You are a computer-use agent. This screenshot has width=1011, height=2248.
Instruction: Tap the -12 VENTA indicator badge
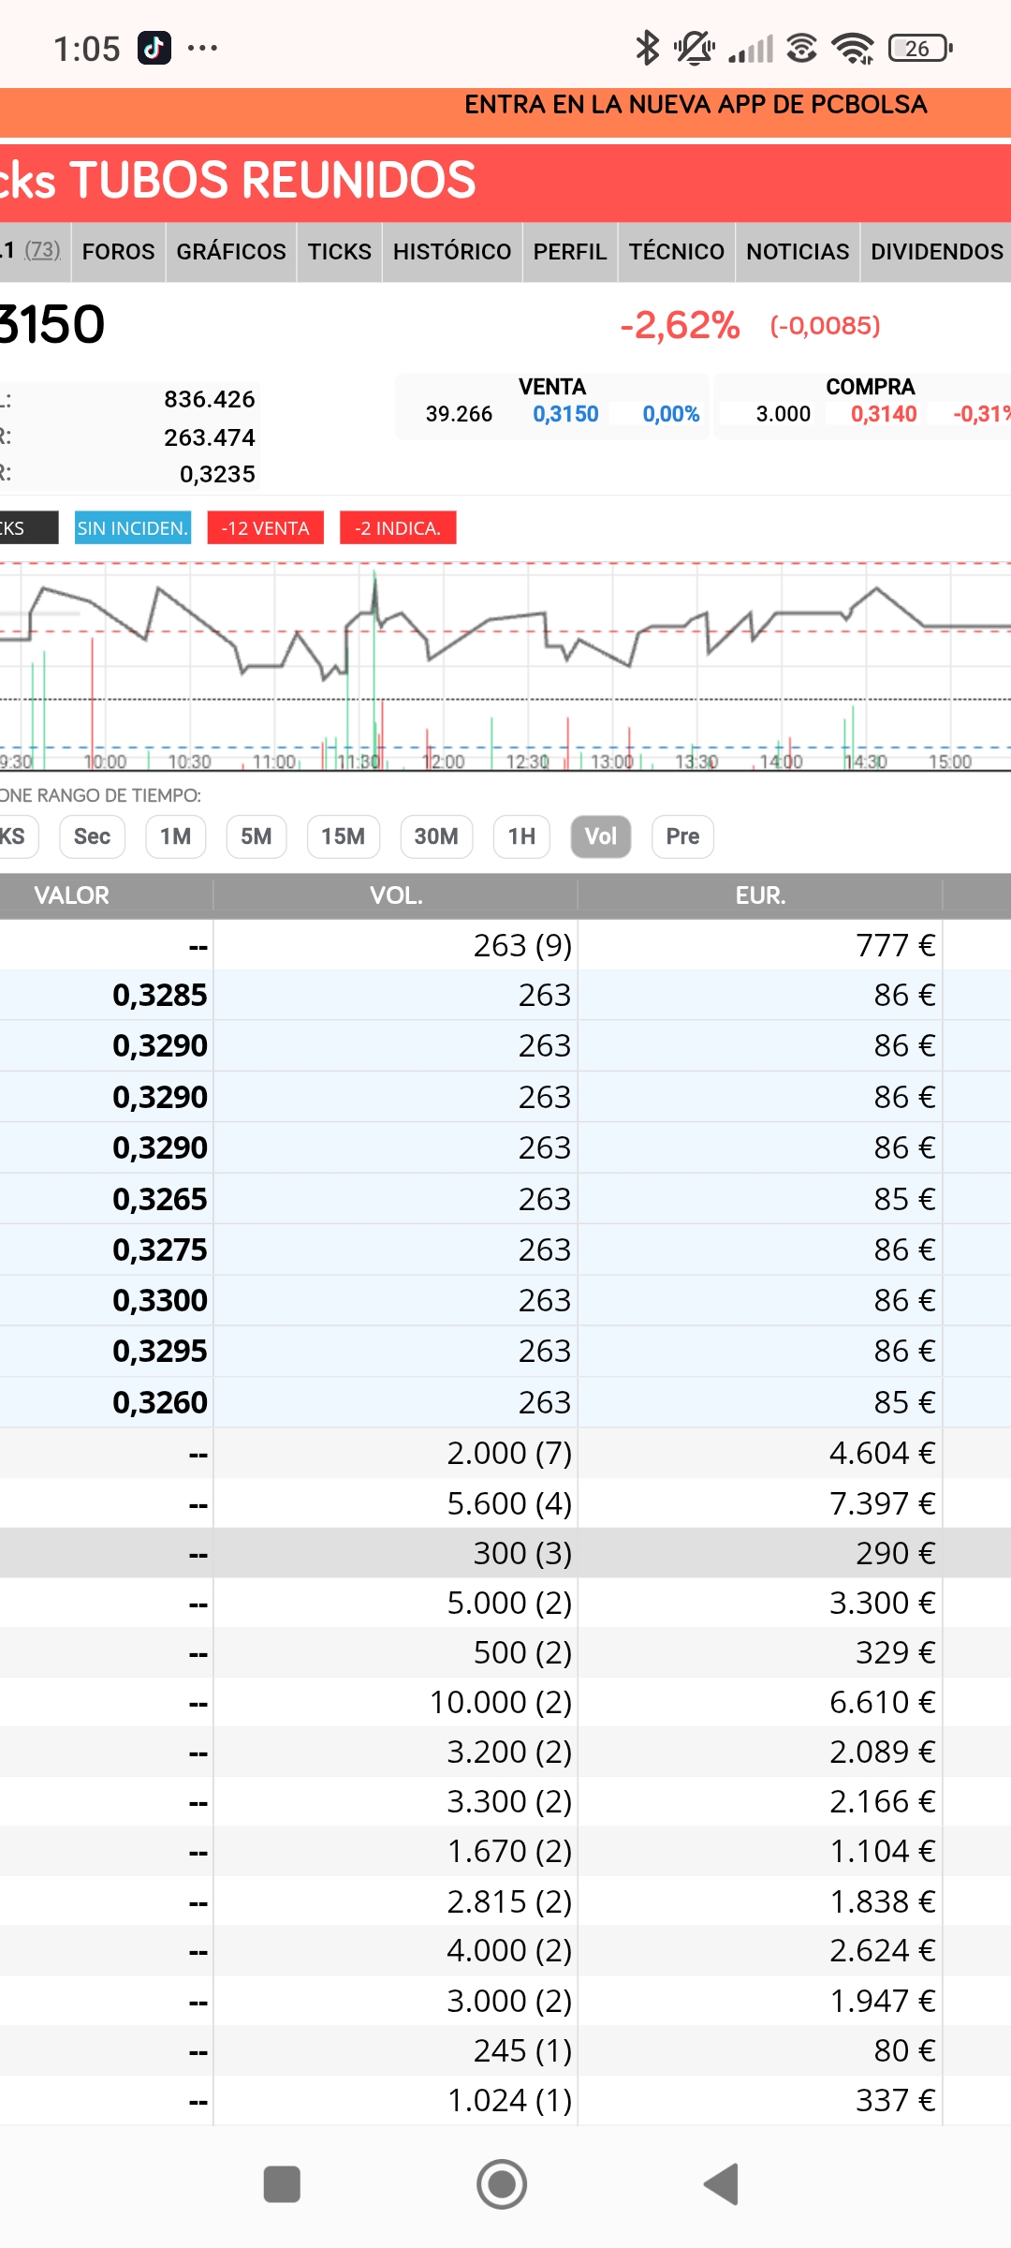[265, 528]
